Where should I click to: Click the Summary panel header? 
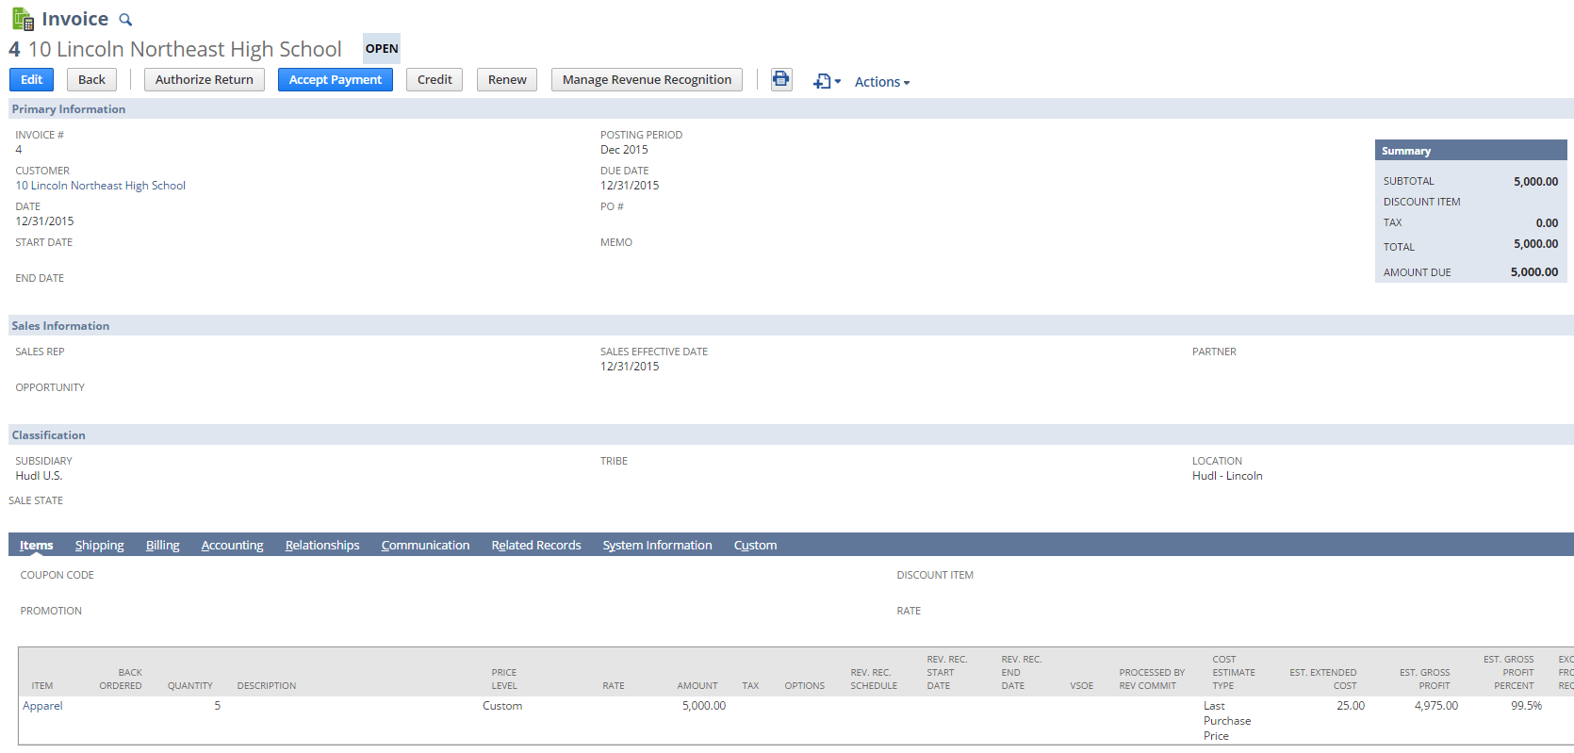(1470, 151)
